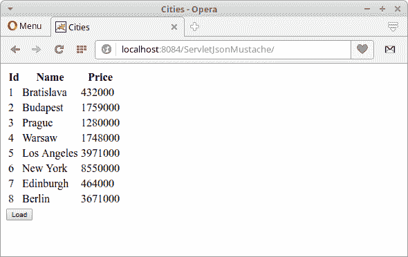Viewport: 408px width, 257px height.
Task: Open the mail envelope icon
Action: coord(390,49)
